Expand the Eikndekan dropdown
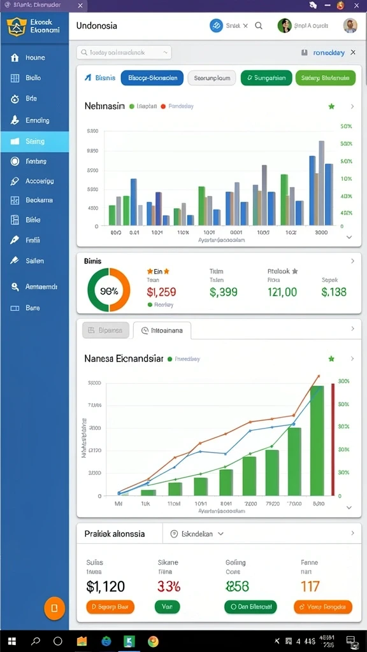367x652 pixels. point(221,534)
